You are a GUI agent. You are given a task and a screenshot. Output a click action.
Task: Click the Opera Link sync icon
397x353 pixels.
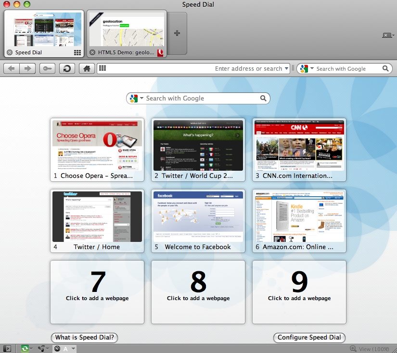click(x=25, y=348)
